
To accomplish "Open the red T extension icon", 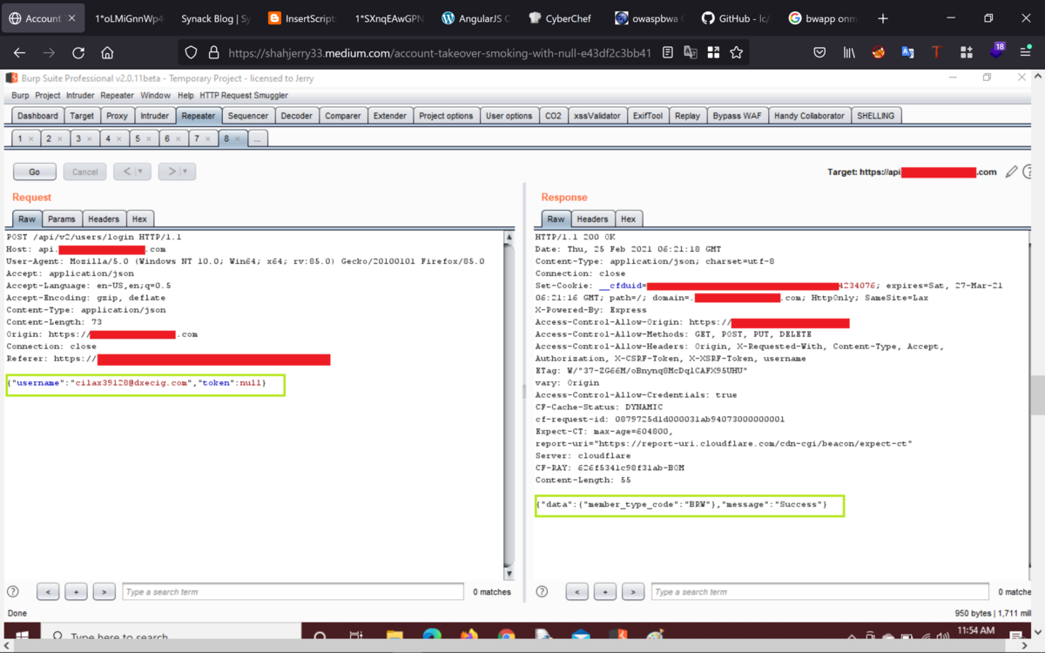I will (936, 53).
